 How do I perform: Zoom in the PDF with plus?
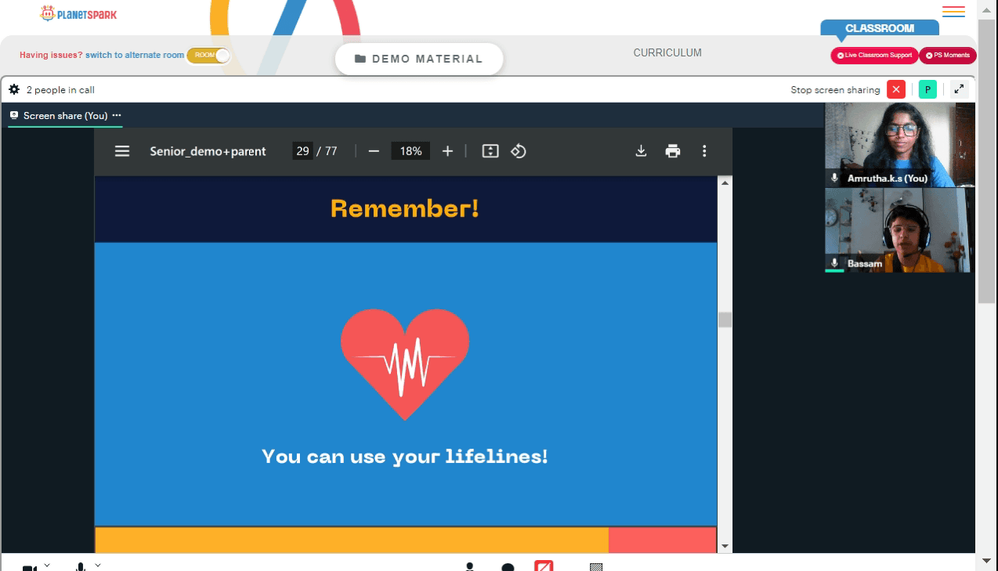tap(447, 151)
